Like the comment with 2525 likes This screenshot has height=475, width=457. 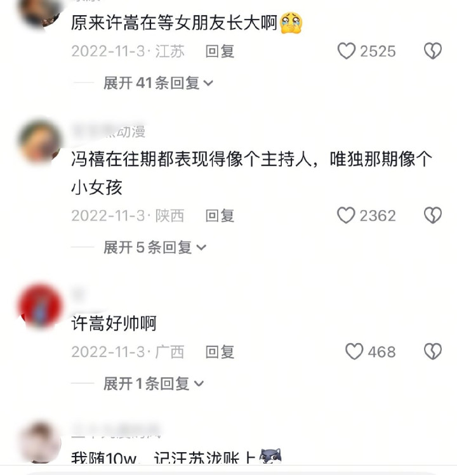pyautogui.click(x=347, y=51)
